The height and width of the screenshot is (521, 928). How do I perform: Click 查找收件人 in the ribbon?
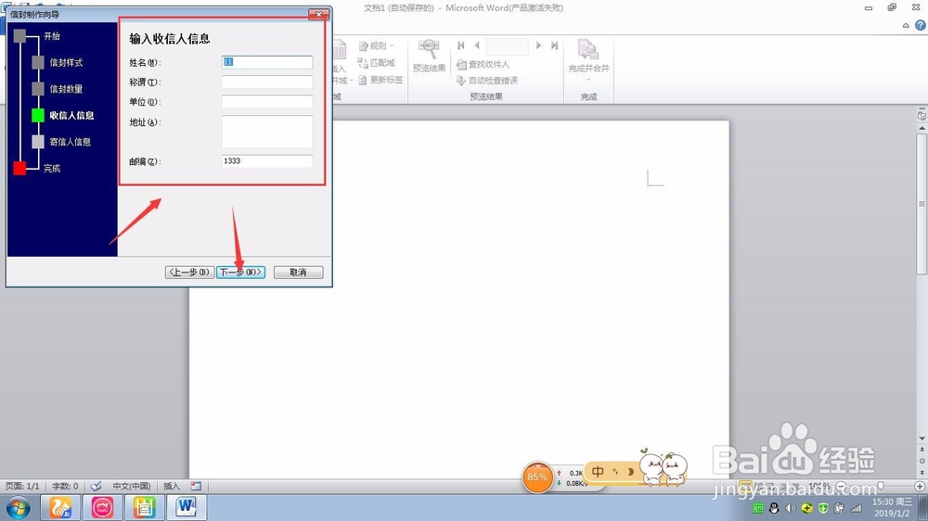click(483, 64)
